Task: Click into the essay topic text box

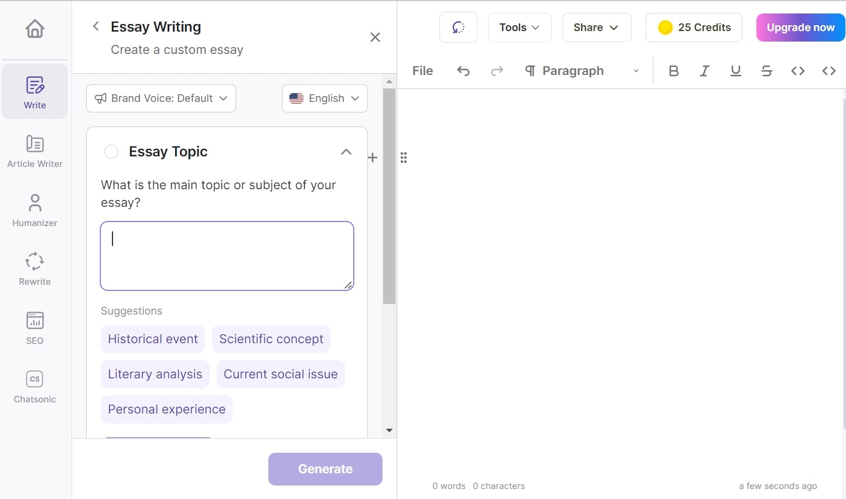Action: [x=227, y=256]
